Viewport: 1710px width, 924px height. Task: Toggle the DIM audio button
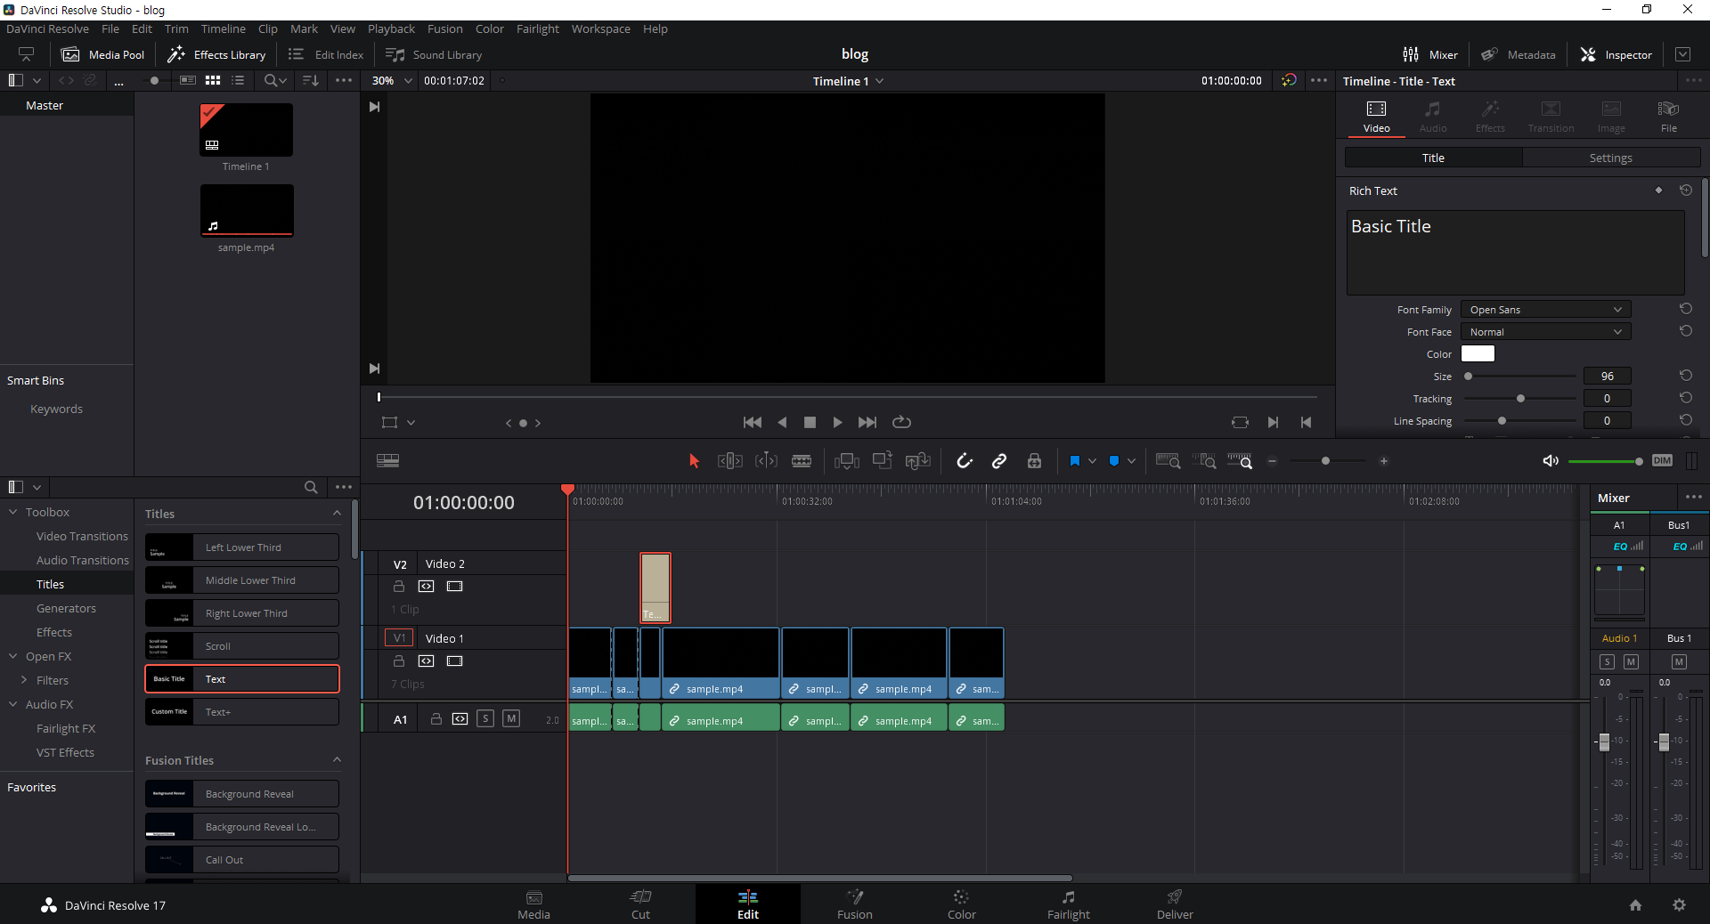point(1662,460)
